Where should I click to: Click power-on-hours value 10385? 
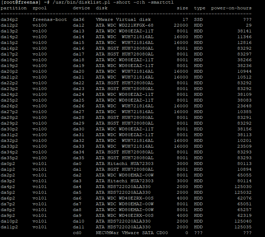pyautogui.click(x=244, y=112)
